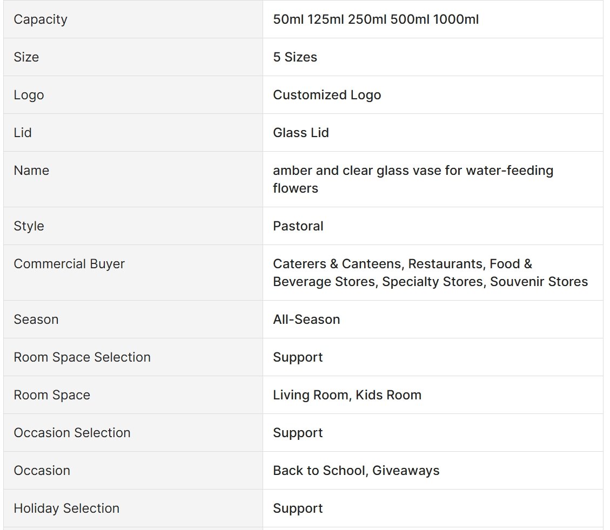Click the Room Space Selection label
Image resolution: width=610 pixels, height=530 pixels.
[x=82, y=357]
